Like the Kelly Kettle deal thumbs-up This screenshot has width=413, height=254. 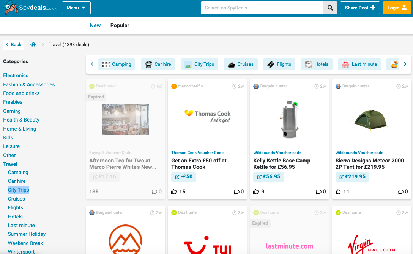256,192
